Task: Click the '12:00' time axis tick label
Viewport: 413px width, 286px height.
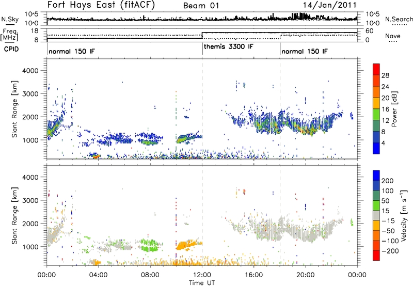Action: coord(202,275)
